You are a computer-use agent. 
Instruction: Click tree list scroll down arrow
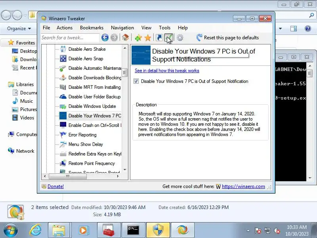[125, 170]
